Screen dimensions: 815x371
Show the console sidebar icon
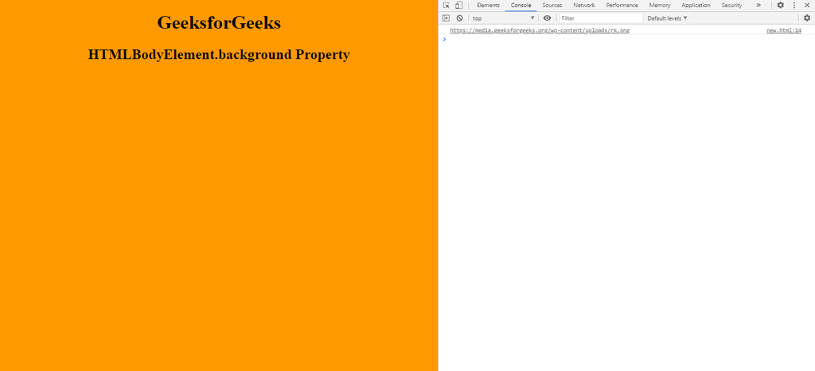click(x=446, y=18)
